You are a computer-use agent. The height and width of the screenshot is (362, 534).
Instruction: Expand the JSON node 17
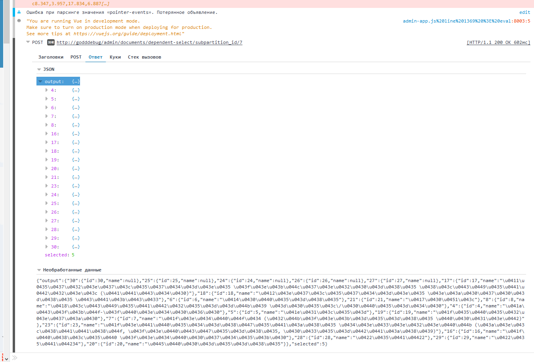pos(47,142)
